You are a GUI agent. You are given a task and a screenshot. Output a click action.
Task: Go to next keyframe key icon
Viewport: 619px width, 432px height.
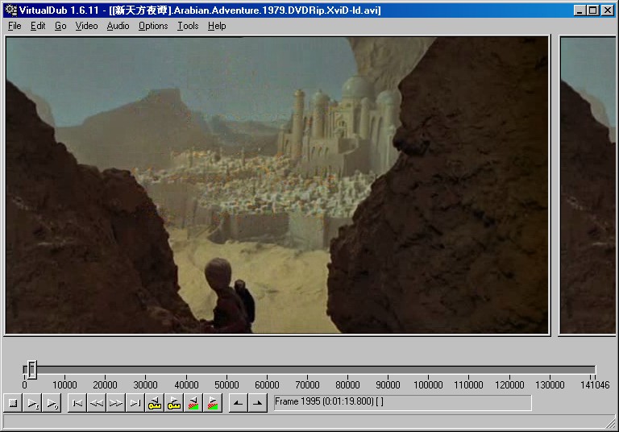(x=174, y=403)
